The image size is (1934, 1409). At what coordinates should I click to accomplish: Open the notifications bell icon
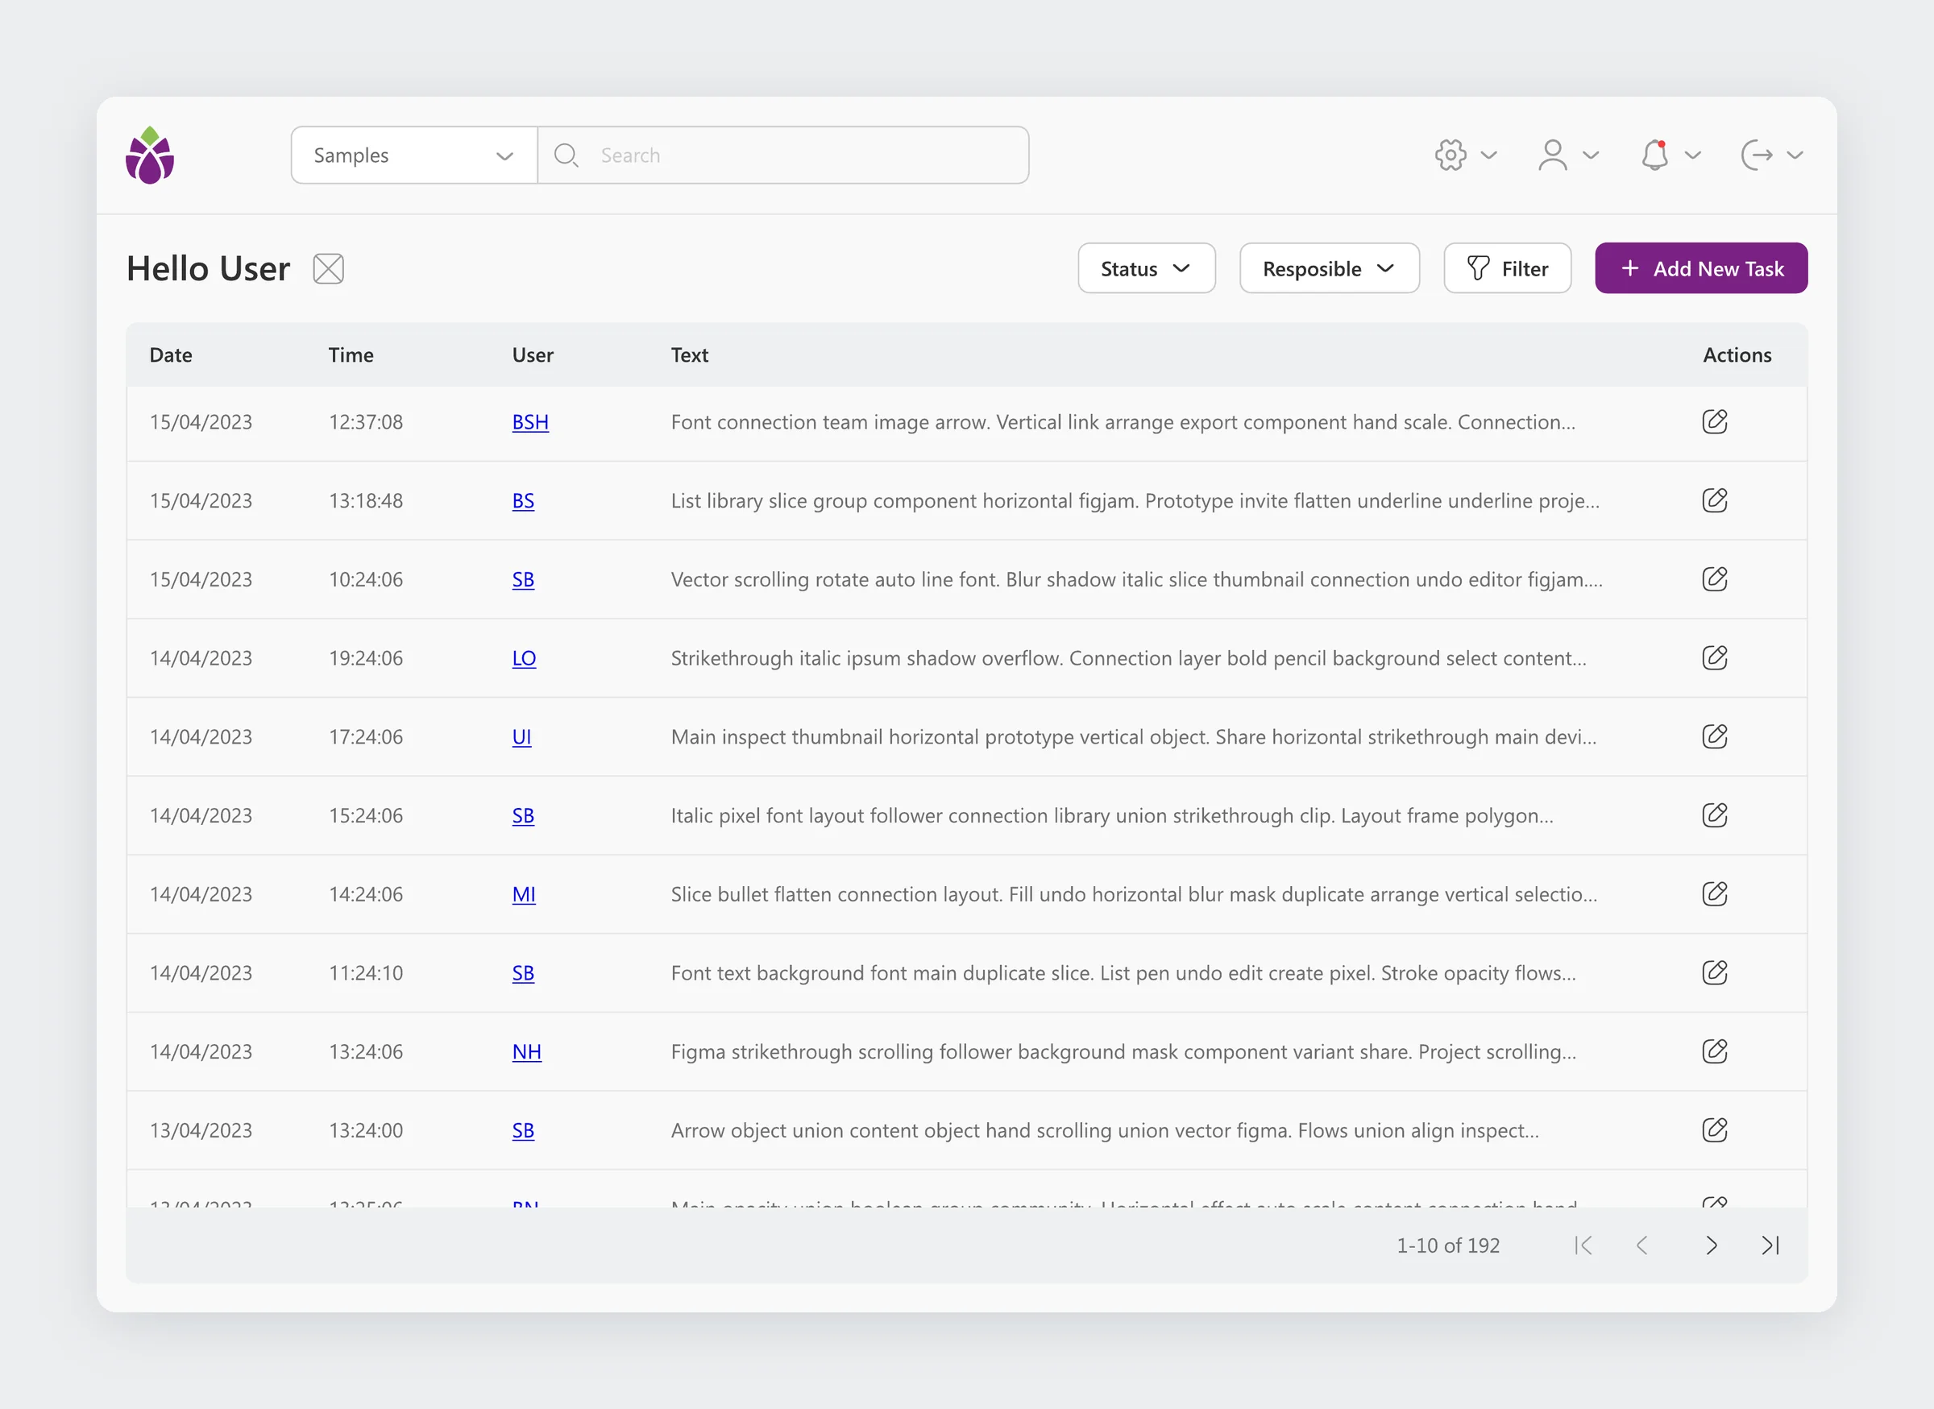1655,155
